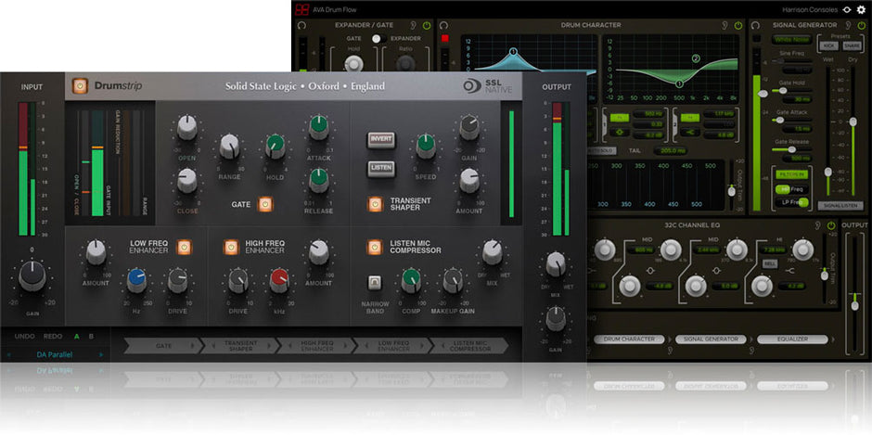Select the High Freq Enhancer process order block

[x=316, y=345]
